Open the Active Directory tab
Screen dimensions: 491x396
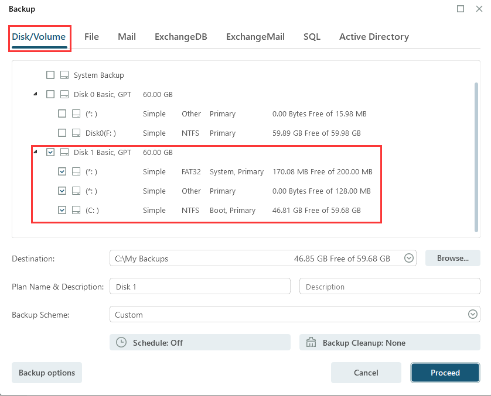point(374,37)
